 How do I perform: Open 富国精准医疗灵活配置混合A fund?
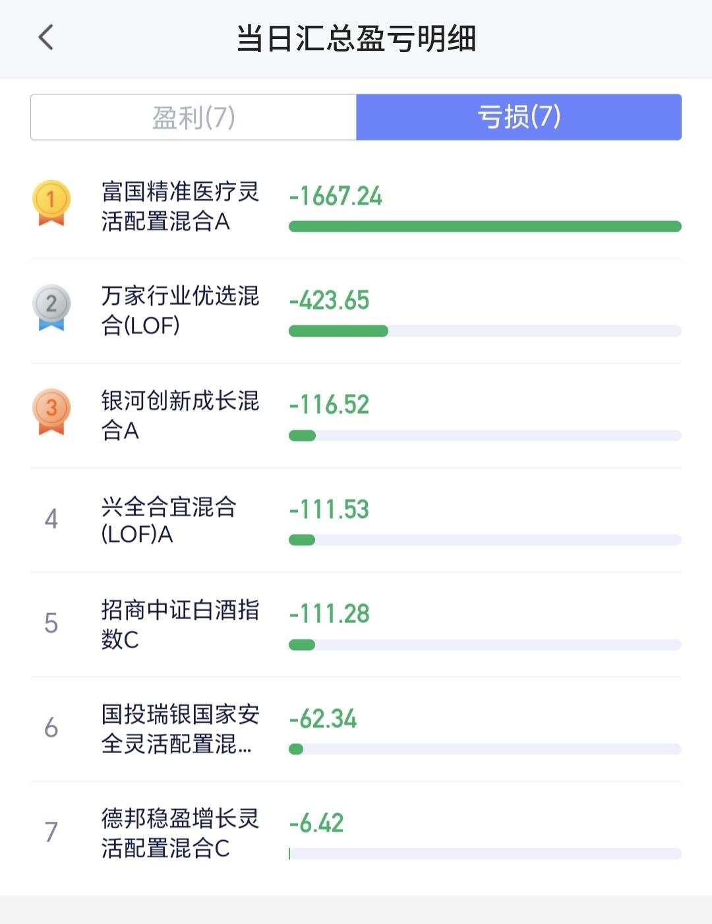pos(180,207)
